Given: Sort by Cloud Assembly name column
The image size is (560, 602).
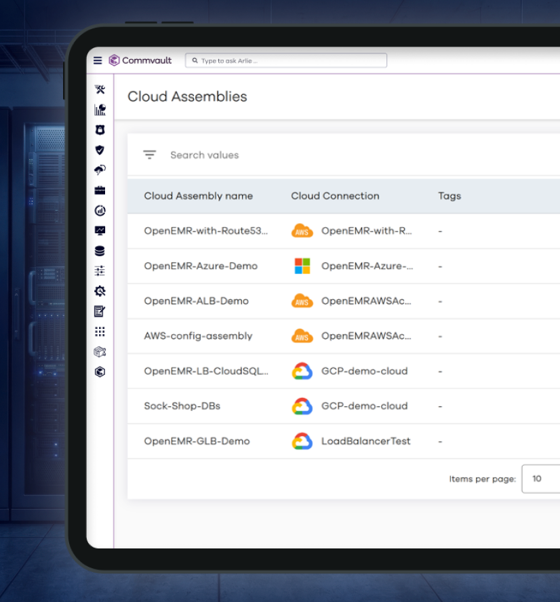Looking at the screenshot, I should tap(198, 196).
